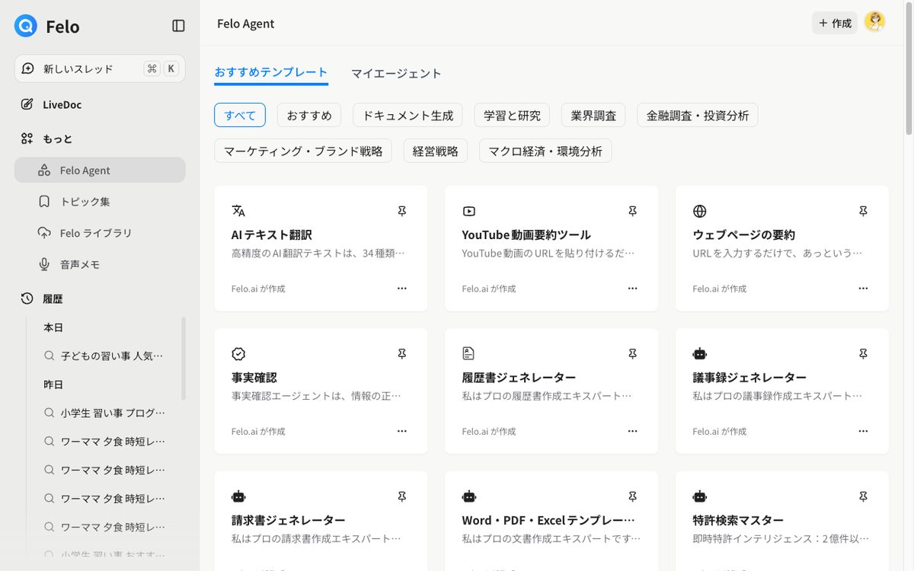This screenshot has width=914, height=571.
Task: Pin the Word・PDF・Excelテンプレー card
Action: (x=632, y=496)
